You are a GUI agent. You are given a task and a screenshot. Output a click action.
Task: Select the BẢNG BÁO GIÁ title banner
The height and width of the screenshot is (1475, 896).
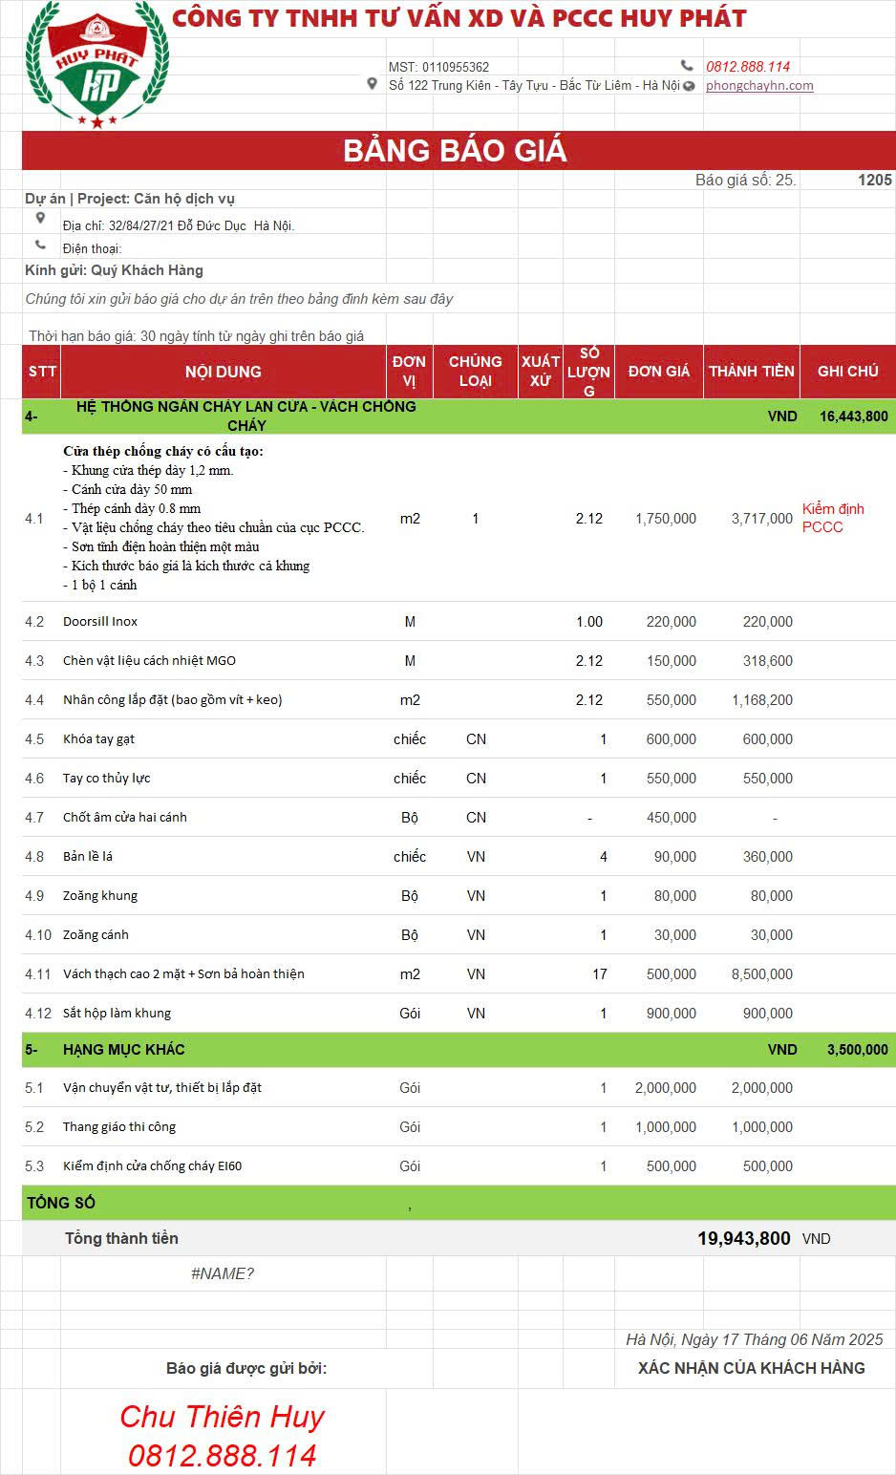457,151
